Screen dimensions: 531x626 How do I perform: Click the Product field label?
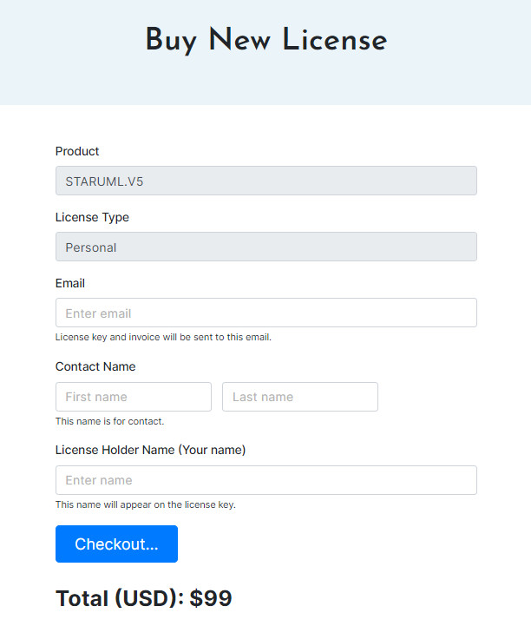point(77,151)
